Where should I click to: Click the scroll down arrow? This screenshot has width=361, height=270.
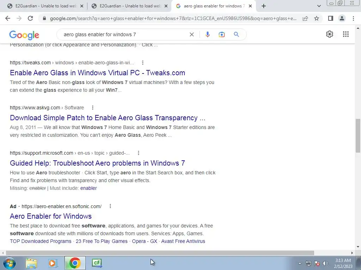coord(358,247)
